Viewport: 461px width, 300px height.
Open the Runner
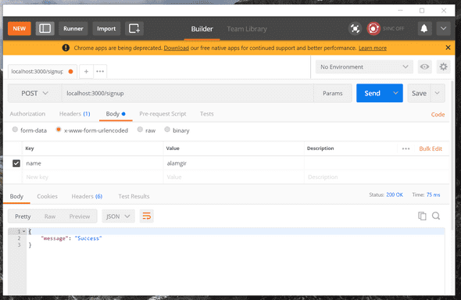(73, 28)
